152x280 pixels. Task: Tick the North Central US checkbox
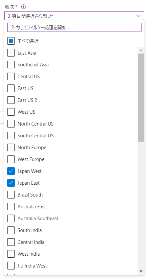pyautogui.click(x=11, y=124)
